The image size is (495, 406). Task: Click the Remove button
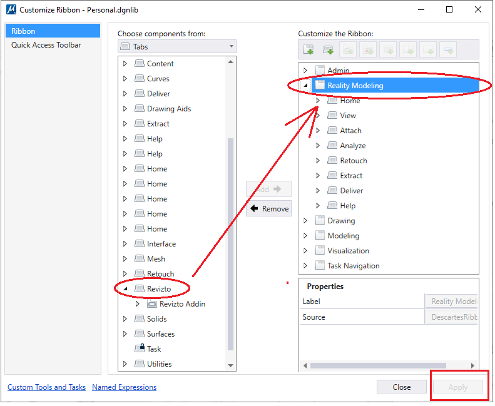pos(269,209)
